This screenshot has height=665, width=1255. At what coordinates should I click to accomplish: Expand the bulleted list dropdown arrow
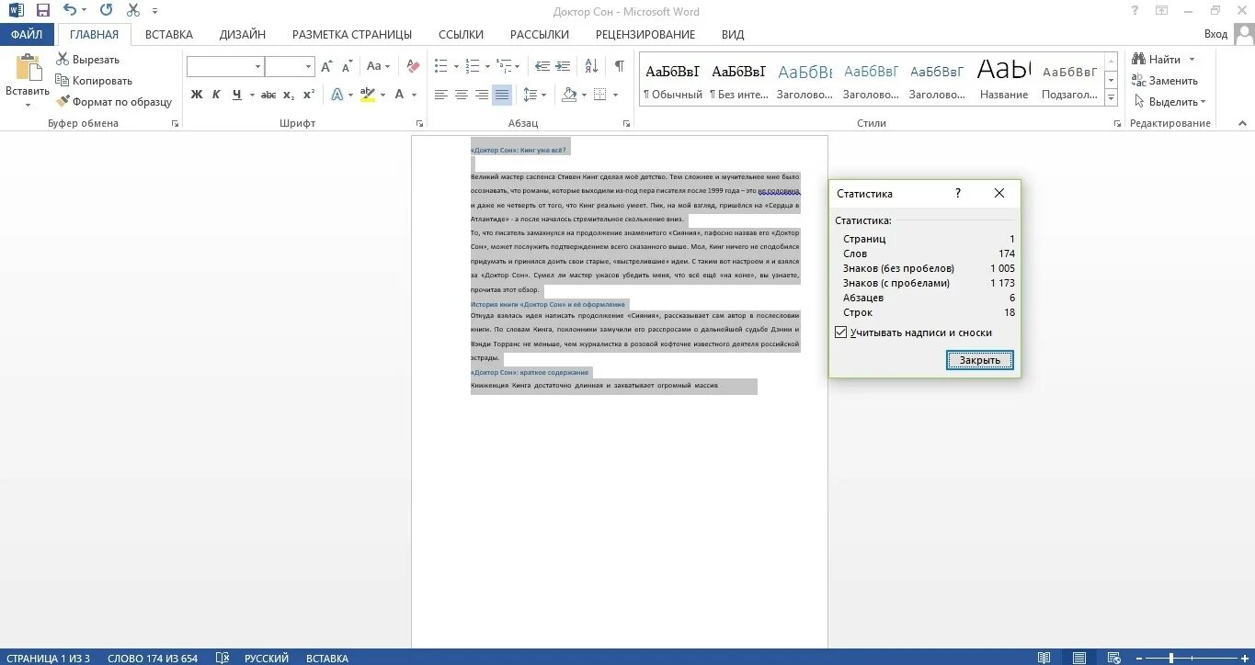[x=456, y=66]
